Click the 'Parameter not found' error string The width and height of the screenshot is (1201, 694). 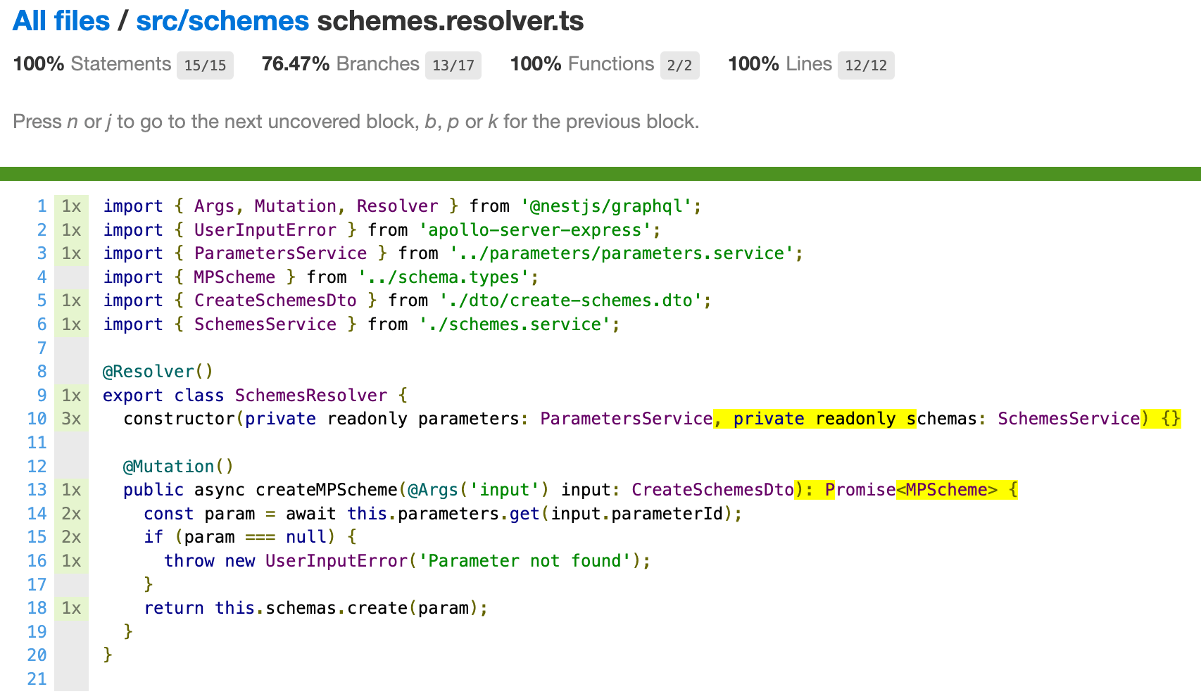click(525, 561)
